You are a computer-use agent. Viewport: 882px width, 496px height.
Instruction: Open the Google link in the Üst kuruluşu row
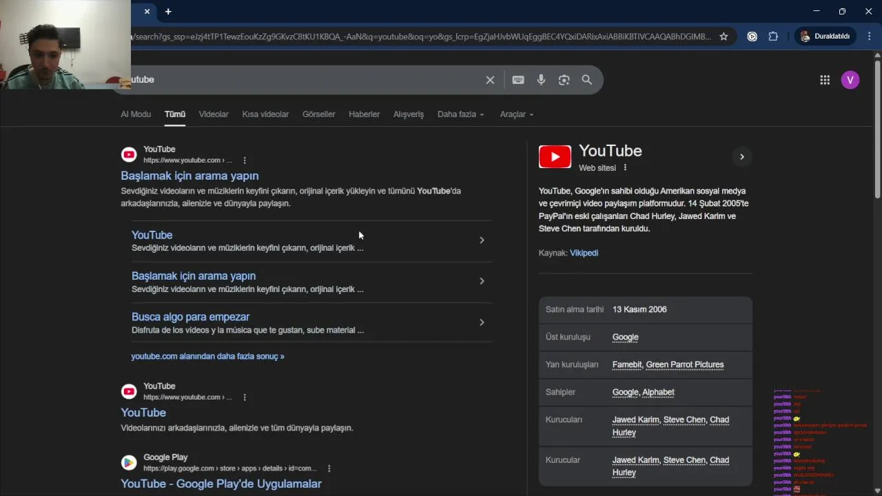coord(626,337)
